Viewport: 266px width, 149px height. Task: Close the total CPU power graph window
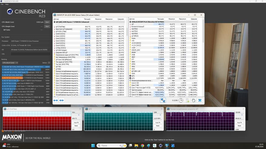coord(243,109)
